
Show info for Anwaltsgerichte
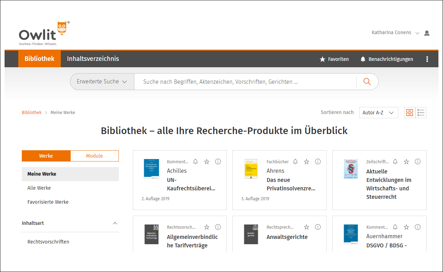tap(318, 227)
